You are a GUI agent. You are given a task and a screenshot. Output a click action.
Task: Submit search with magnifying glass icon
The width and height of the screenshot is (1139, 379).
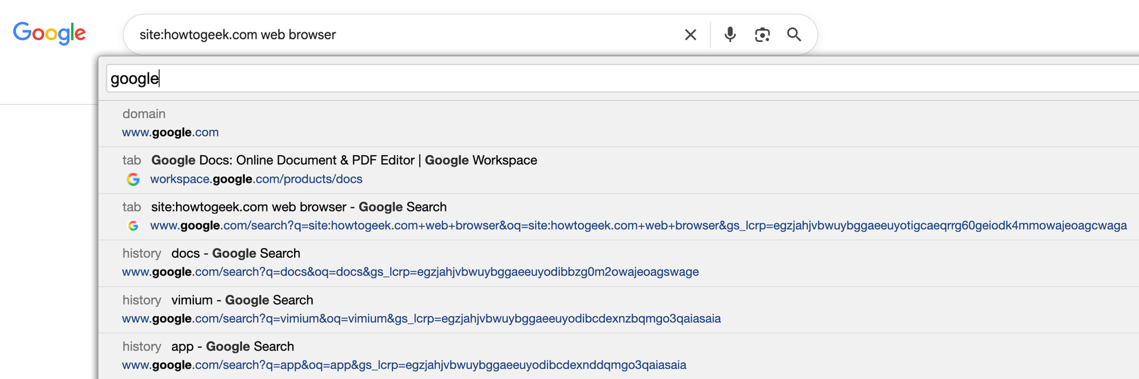(x=794, y=34)
